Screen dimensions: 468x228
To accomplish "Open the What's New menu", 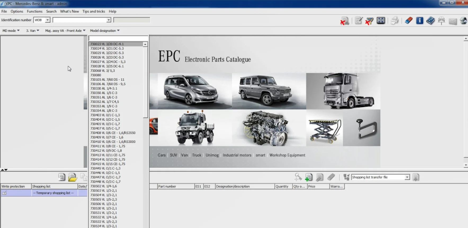I will 69,11.
